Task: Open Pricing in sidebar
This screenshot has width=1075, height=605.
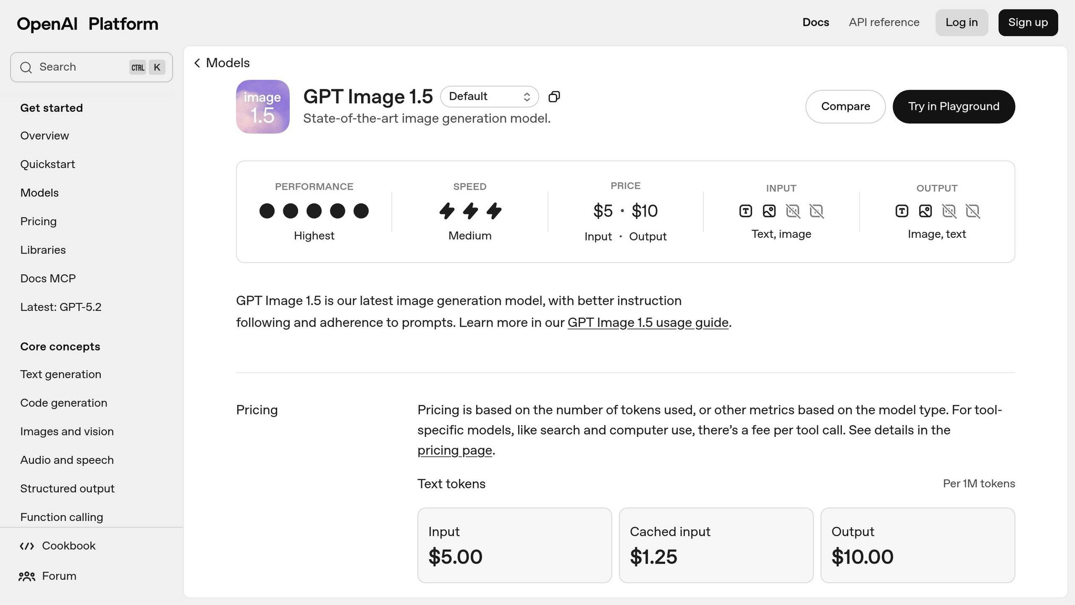Action: (x=38, y=222)
